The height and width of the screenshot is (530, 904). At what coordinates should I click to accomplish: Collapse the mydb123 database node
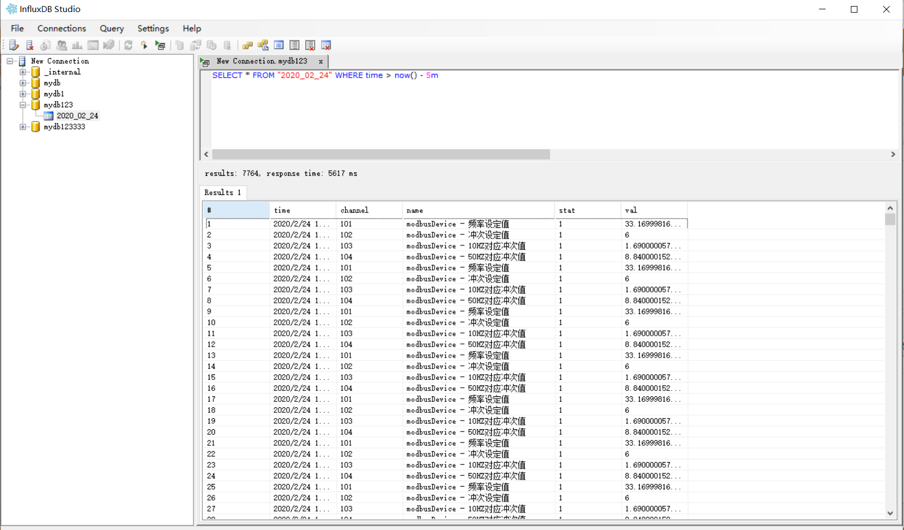[22, 105]
